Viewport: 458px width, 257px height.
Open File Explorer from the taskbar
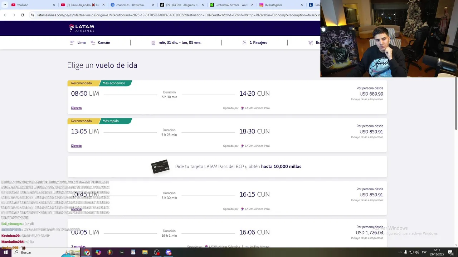coord(145,252)
